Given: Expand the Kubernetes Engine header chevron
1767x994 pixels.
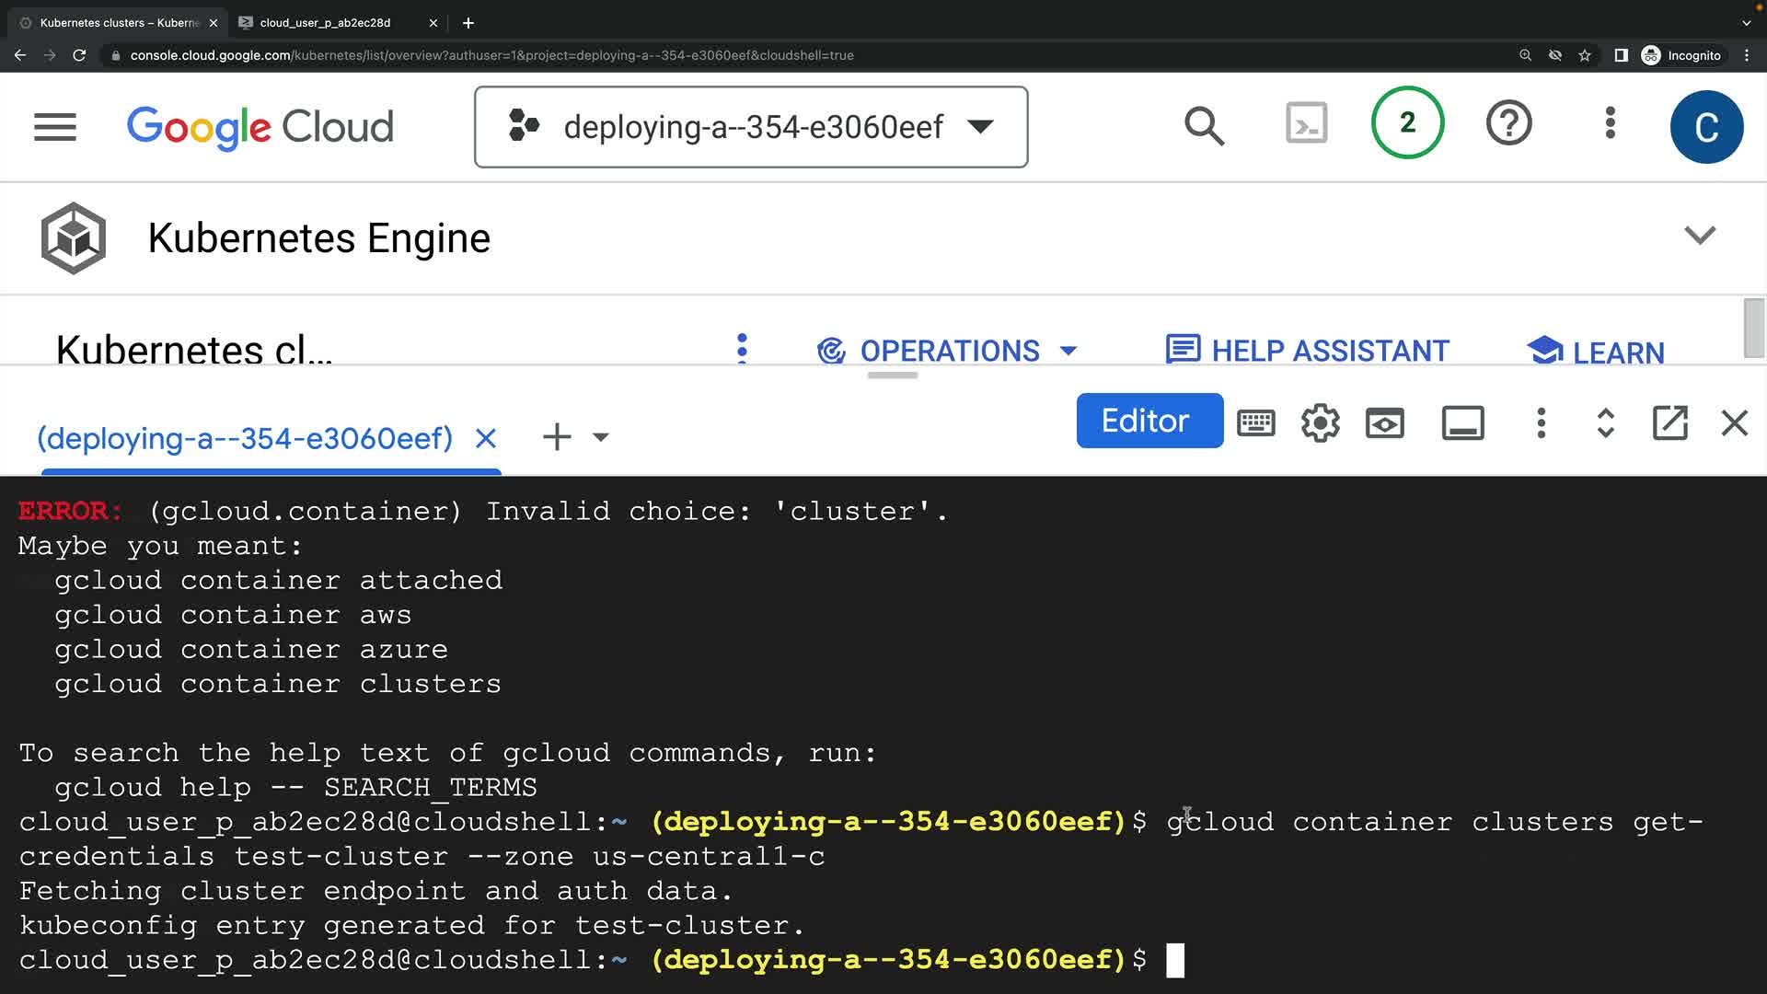Looking at the screenshot, I should point(1699,236).
